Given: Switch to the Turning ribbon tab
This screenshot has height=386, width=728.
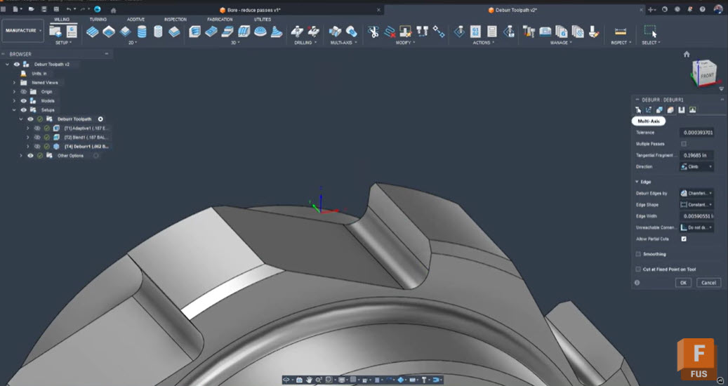Looking at the screenshot, I should tap(98, 20).
